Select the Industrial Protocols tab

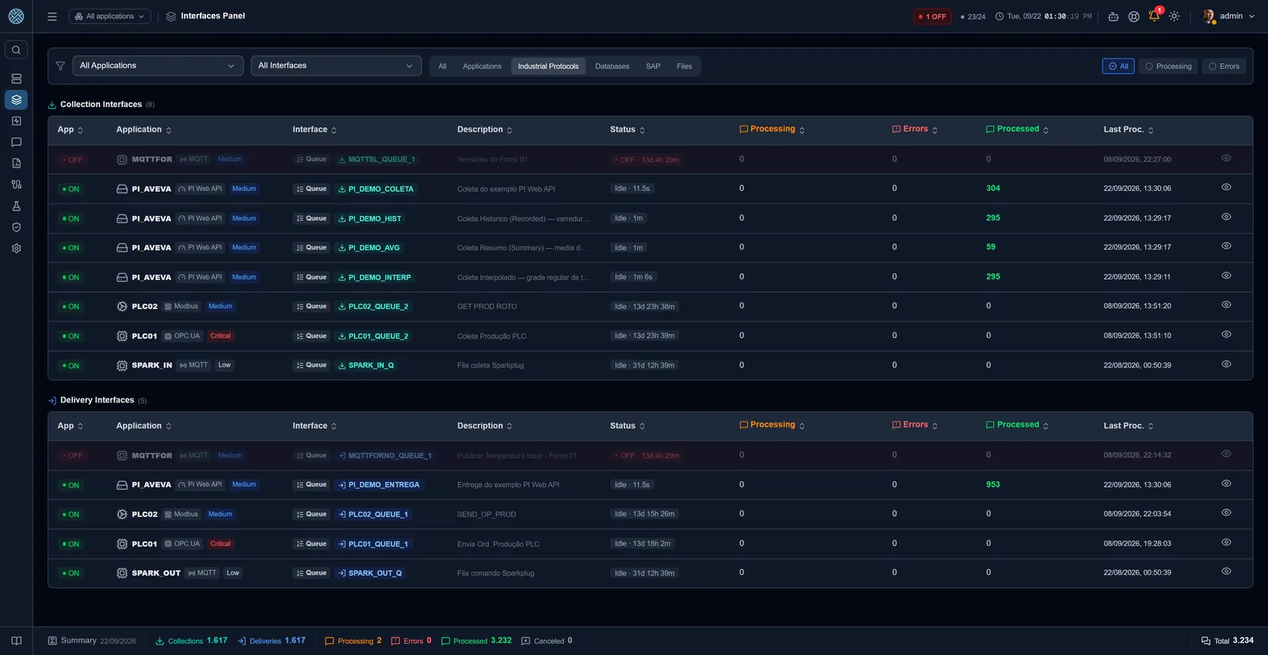pyautogui.click(x=548, y=67)
